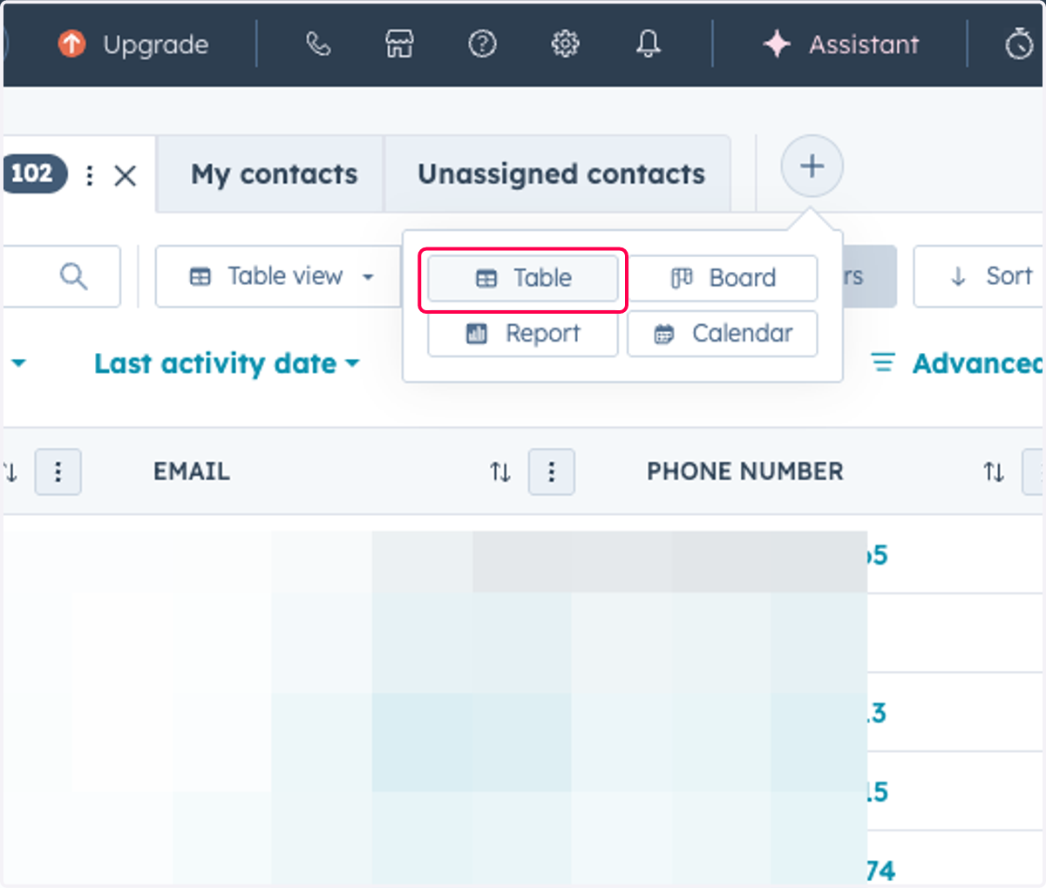Select Table in view type popup
Image resolution: width=1046 pixels, height=888 pixels.
pos(523,278)
